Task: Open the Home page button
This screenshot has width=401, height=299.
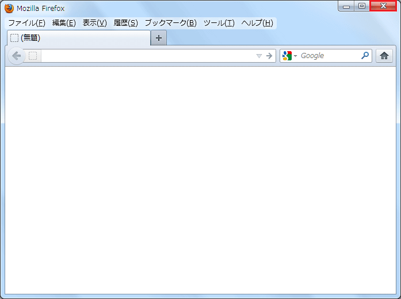Action: [384, 56]
